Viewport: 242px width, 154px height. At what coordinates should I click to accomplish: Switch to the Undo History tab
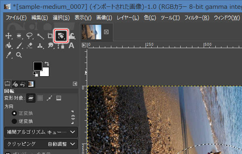click(23, 84)
